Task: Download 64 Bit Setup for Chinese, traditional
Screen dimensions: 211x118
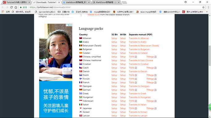Action: coord(123,61)
